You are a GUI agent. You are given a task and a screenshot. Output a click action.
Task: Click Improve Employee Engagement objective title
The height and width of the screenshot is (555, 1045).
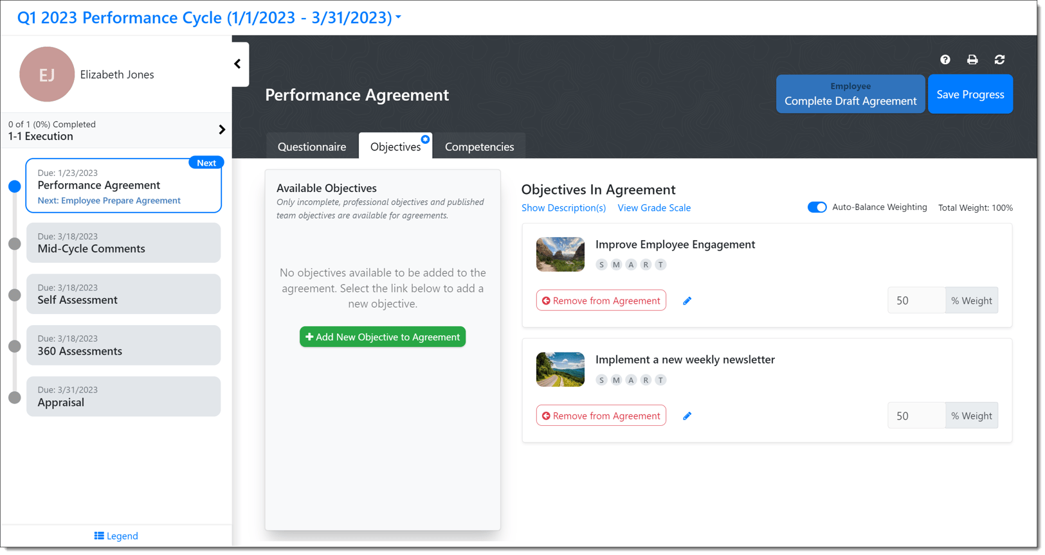point(675,245)
